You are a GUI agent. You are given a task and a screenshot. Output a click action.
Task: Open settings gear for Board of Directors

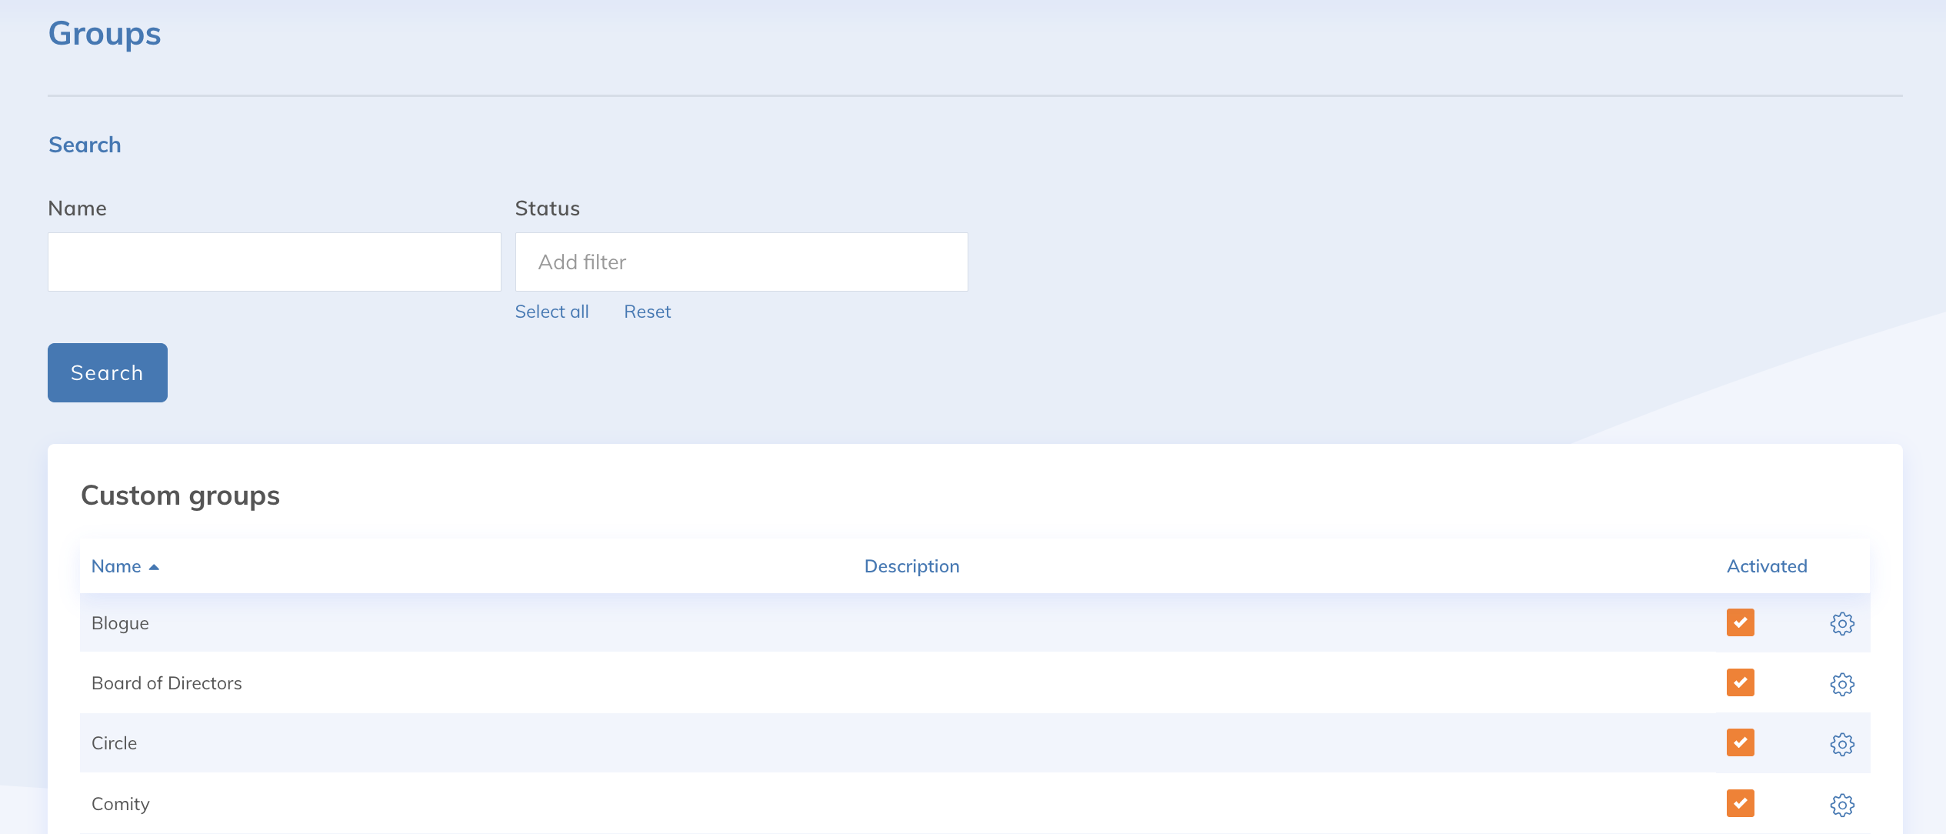pos(1841,683)
